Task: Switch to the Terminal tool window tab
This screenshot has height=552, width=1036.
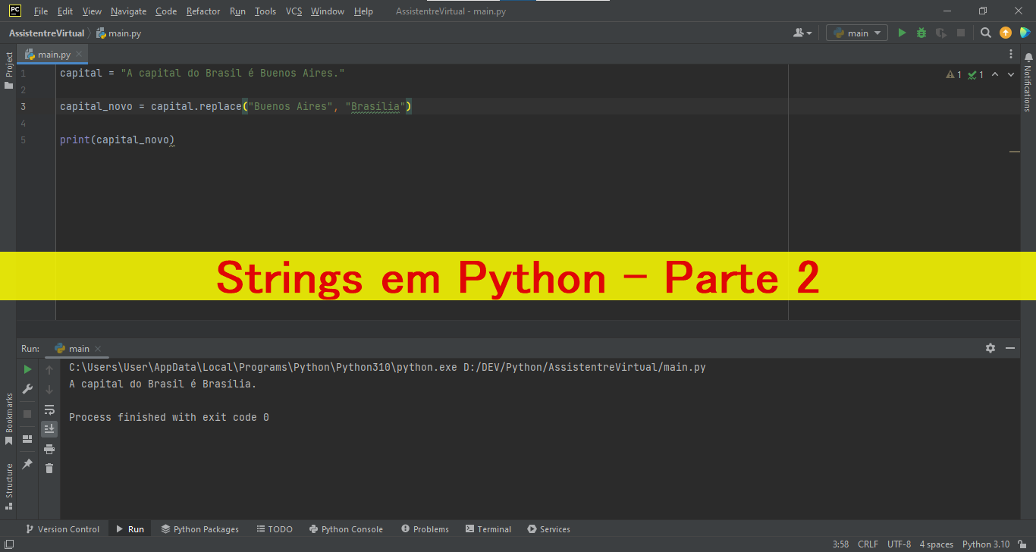Action: click(x=488, y=528)
